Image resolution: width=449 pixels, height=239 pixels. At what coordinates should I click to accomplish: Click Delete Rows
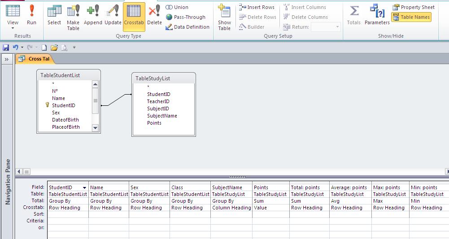pos(258,17)
